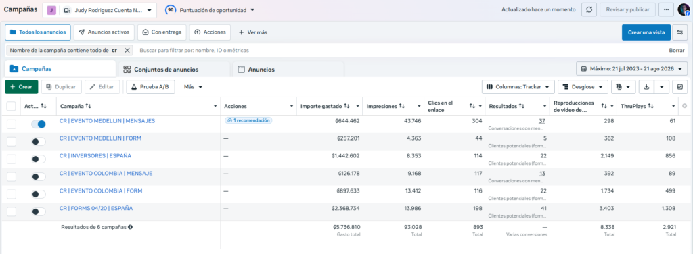This screenshot has width=693, height=254.
Task: Remove the campaign name filter with the X
Action: pos(127,50)
